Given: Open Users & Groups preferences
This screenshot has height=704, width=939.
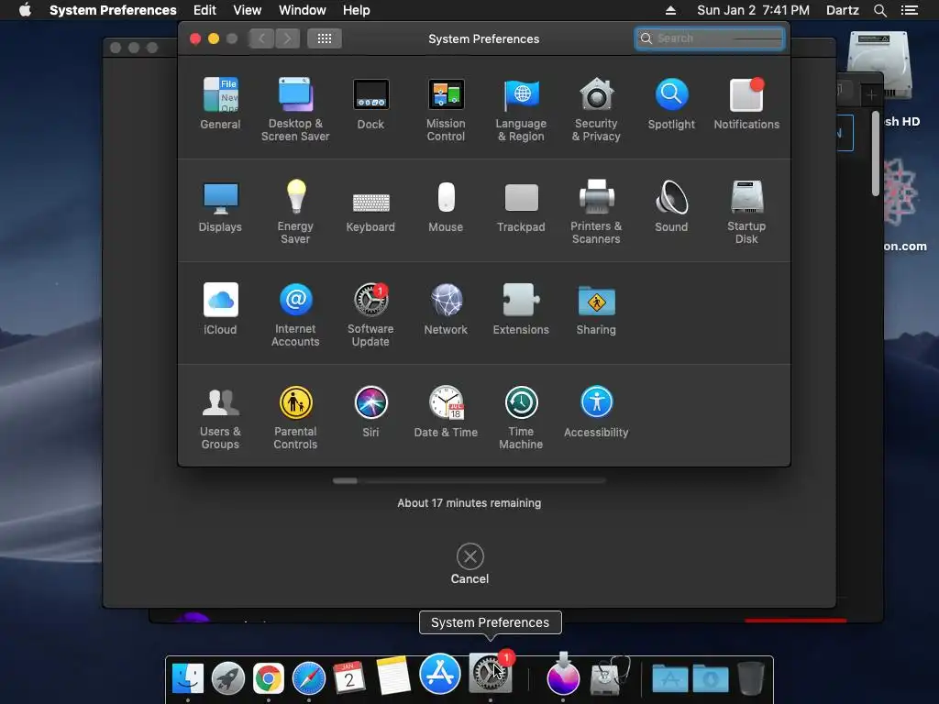Looking at the screenshot, I should pos(220,417).
